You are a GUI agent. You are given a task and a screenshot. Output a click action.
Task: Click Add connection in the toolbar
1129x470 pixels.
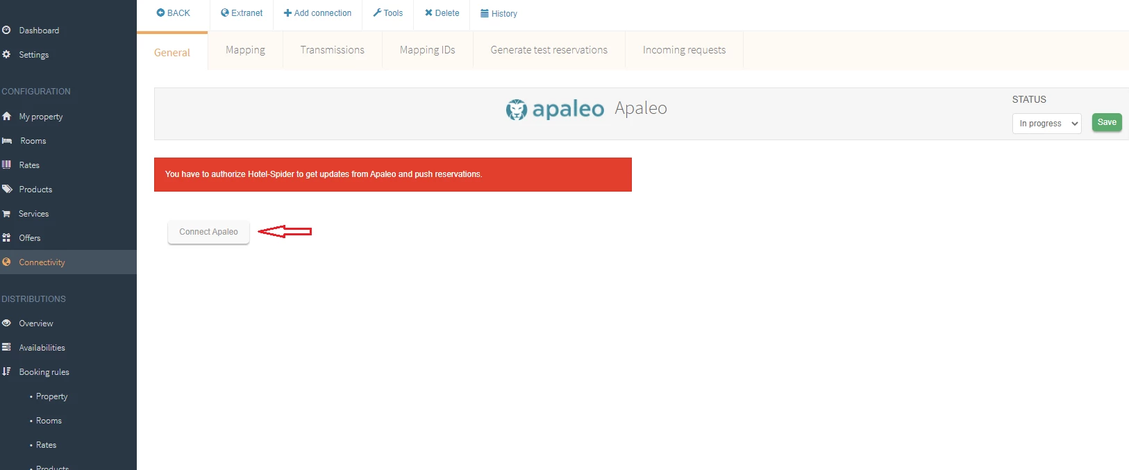coord(317,13)
